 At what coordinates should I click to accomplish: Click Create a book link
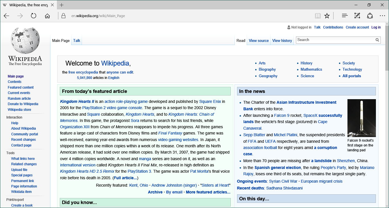click(22, 205)
